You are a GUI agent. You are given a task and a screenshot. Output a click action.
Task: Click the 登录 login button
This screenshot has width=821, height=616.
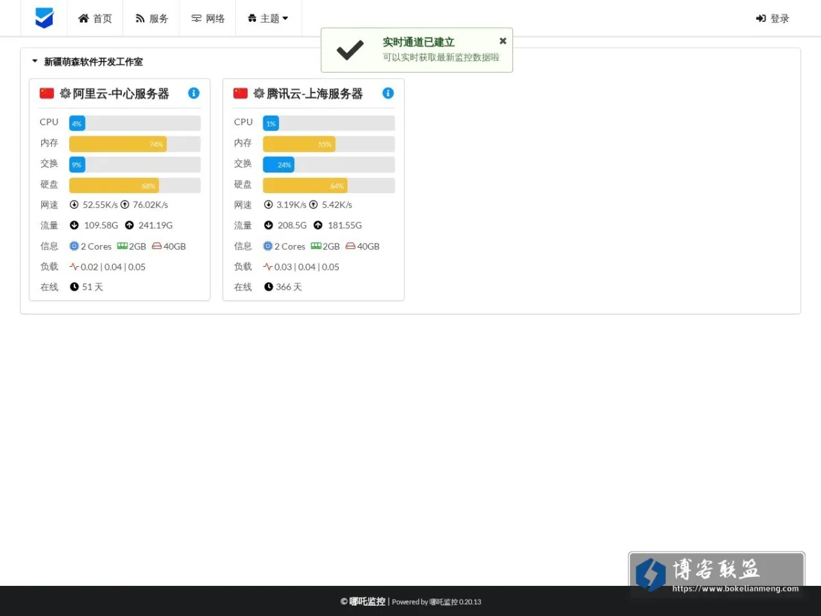772,18
